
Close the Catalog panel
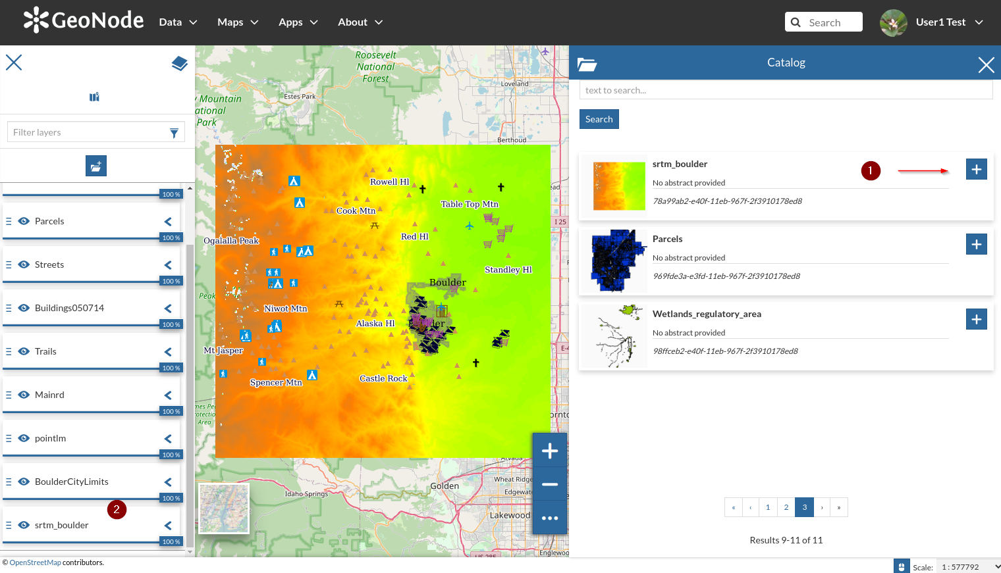[986, 64]
